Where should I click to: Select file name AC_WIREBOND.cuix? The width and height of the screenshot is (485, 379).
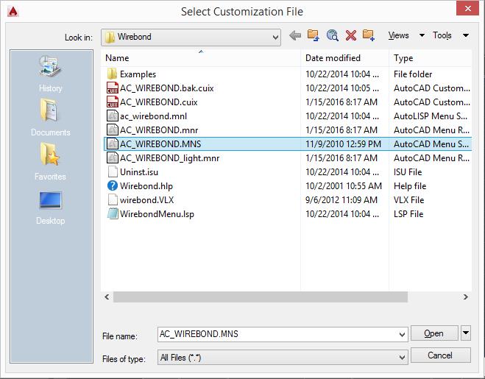tap(159, 102)
